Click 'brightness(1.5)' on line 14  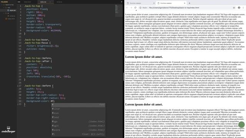48,46
